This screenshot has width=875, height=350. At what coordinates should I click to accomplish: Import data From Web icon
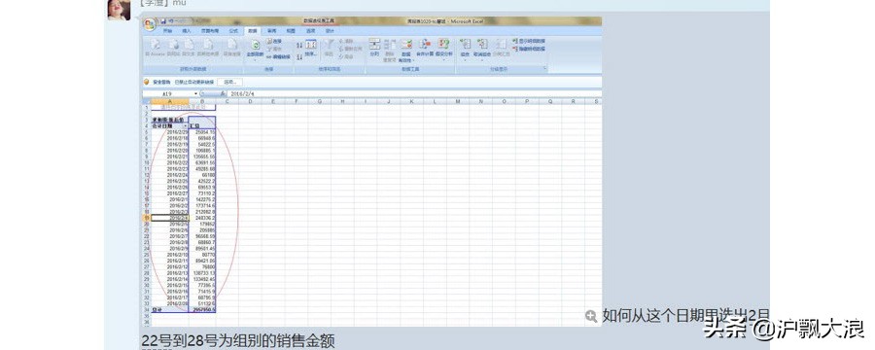[174, 45]
